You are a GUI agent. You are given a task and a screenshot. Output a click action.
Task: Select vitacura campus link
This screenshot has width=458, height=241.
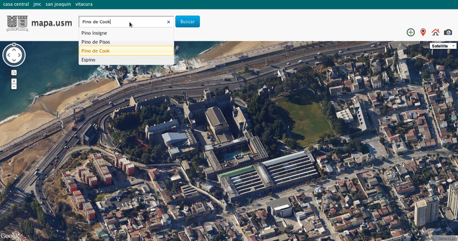(x=84, y=4)
